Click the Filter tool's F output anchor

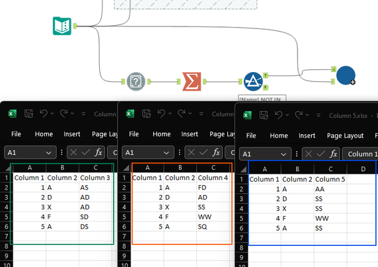pos(266,87)
